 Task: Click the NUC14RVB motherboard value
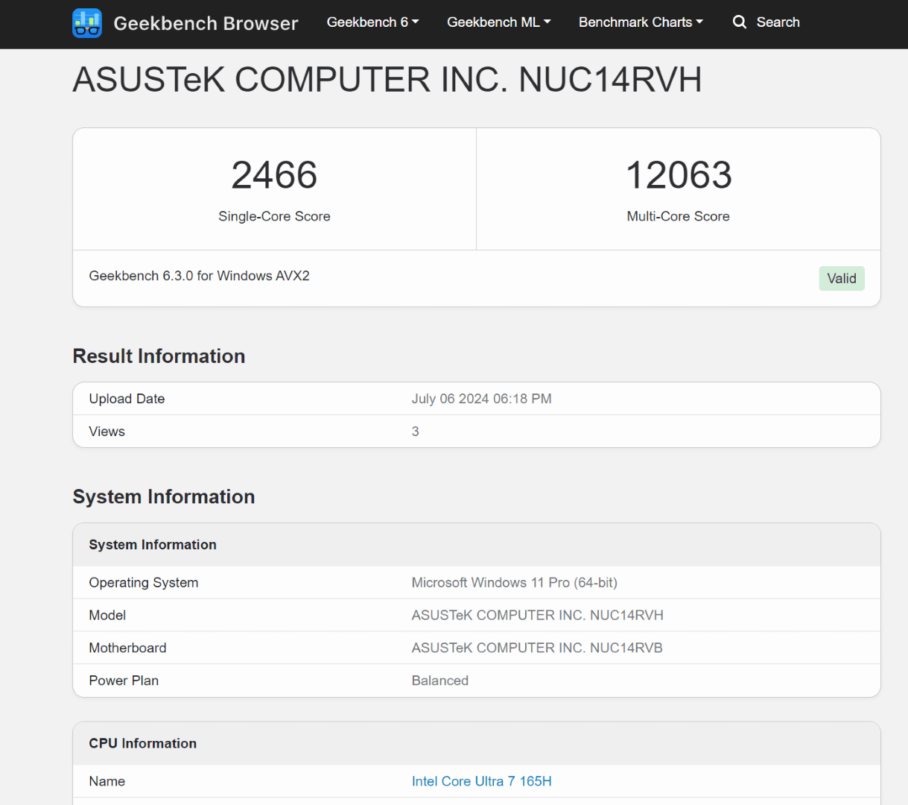[536, 648]
